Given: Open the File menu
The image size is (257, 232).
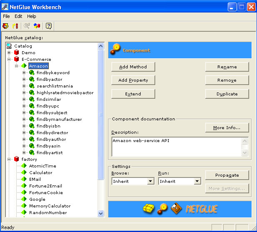Looking at the screenshot, I should 6,16.
